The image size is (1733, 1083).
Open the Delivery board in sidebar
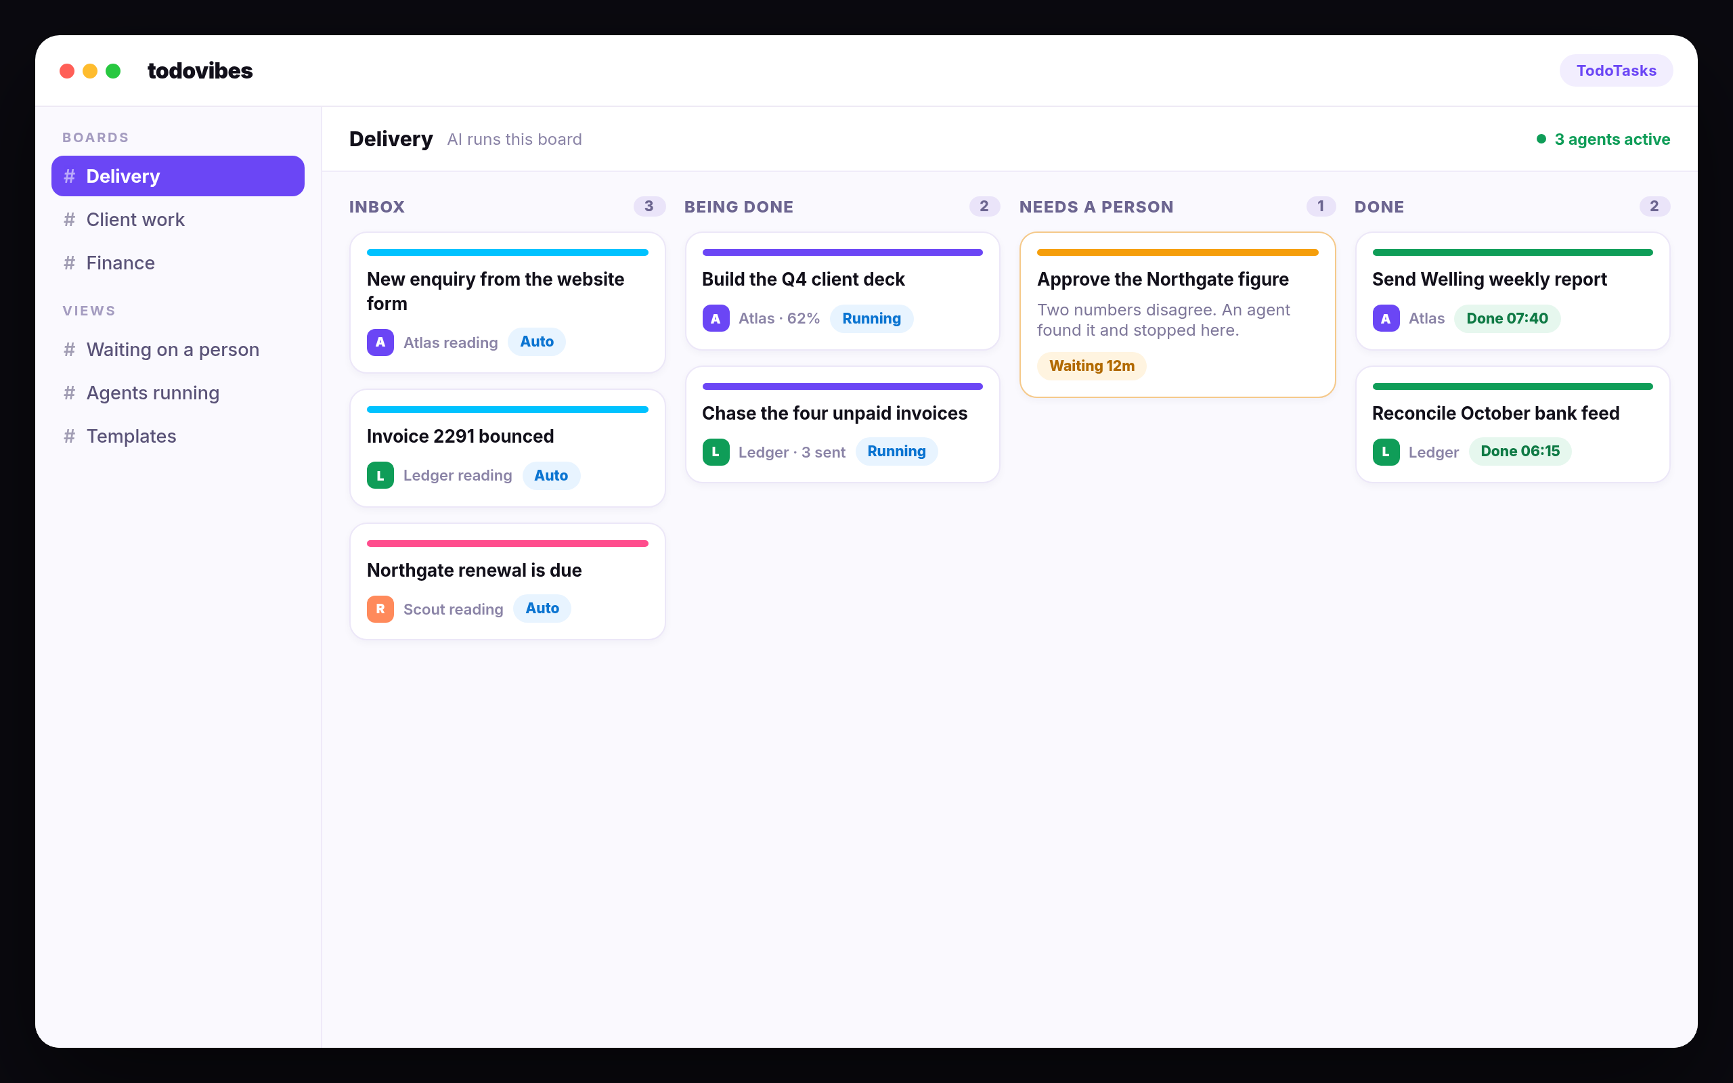(x=177, y=176)
